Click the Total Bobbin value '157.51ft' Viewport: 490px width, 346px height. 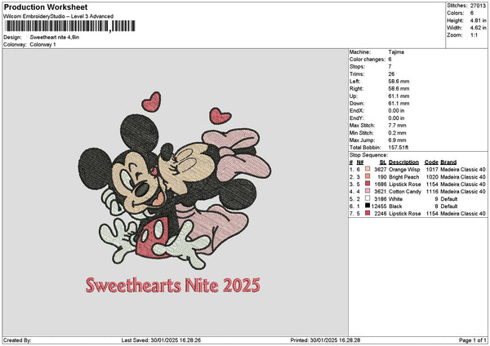(x=399, y=148)
